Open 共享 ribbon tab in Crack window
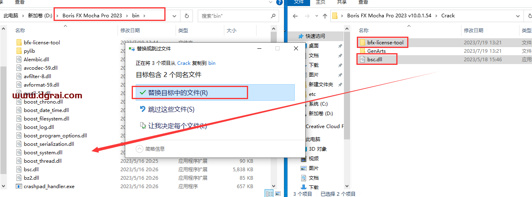Screen dimensions: 532x197 [342, 2]
